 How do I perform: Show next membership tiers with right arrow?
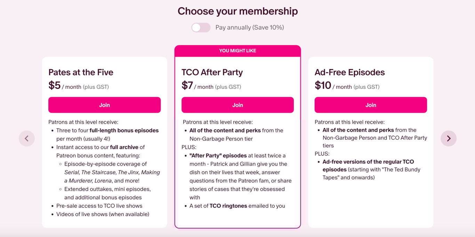(449, 138)
